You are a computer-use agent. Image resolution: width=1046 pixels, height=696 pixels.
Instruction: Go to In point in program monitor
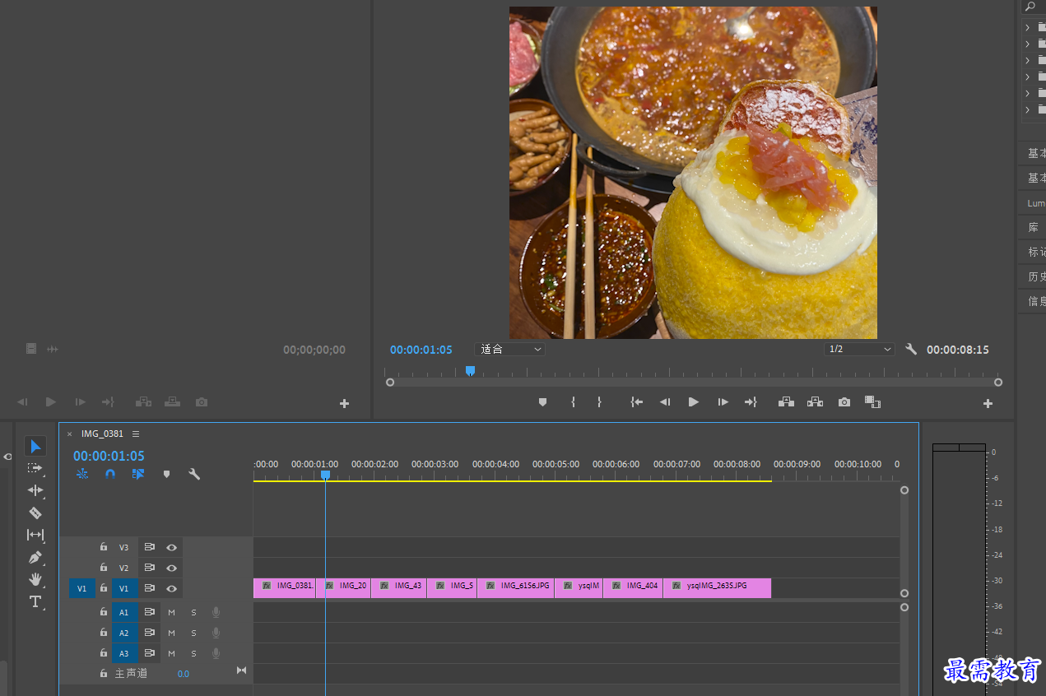pyautogui.click(x=636, y=402)
